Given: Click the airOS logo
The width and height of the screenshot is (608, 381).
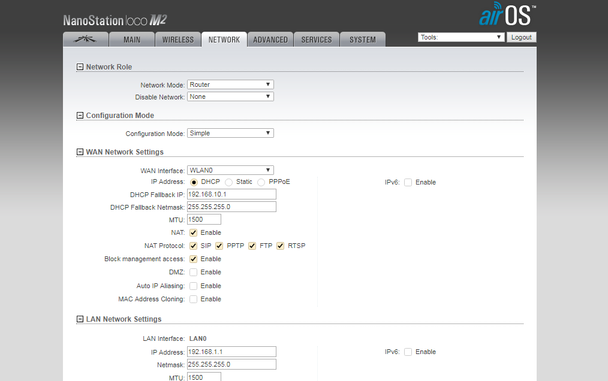Looking at the screenshot, I should click(508, 14).
